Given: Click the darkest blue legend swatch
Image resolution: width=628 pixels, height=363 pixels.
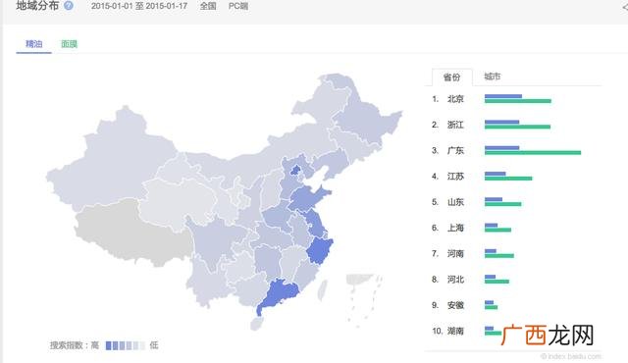Looking at the screenshot, I should click(108, 345).
